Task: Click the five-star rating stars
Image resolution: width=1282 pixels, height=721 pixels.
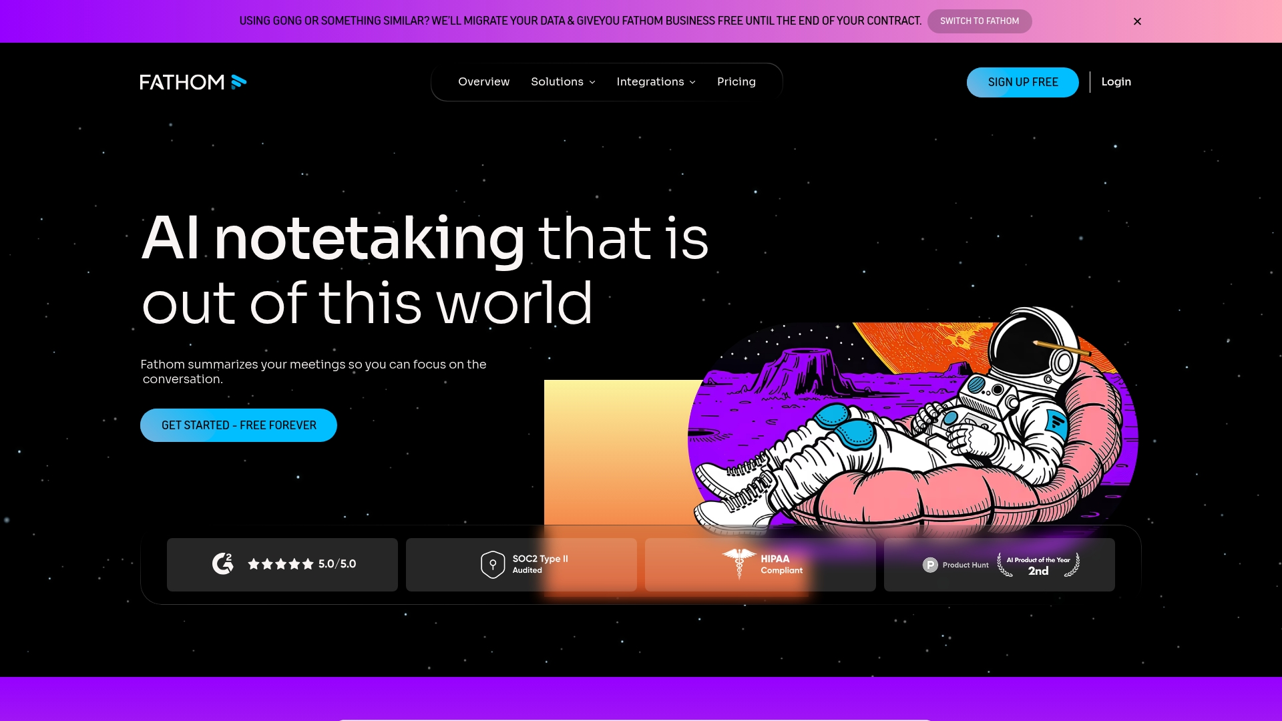Action: [280, 564]
